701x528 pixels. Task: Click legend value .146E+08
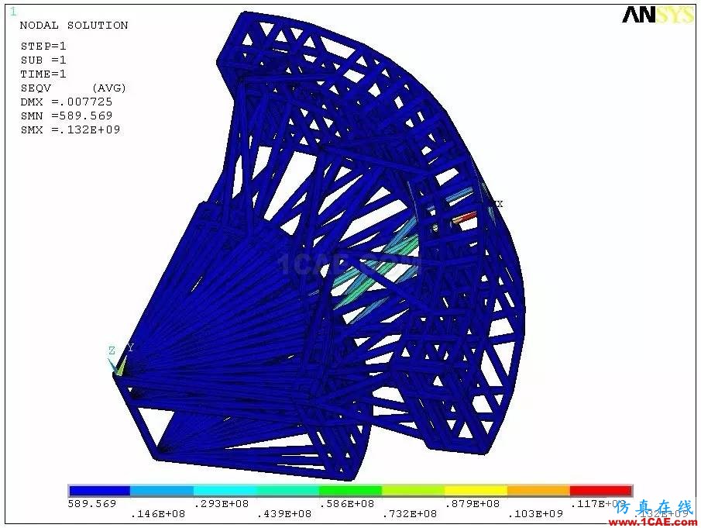click(x=157, y=514)
